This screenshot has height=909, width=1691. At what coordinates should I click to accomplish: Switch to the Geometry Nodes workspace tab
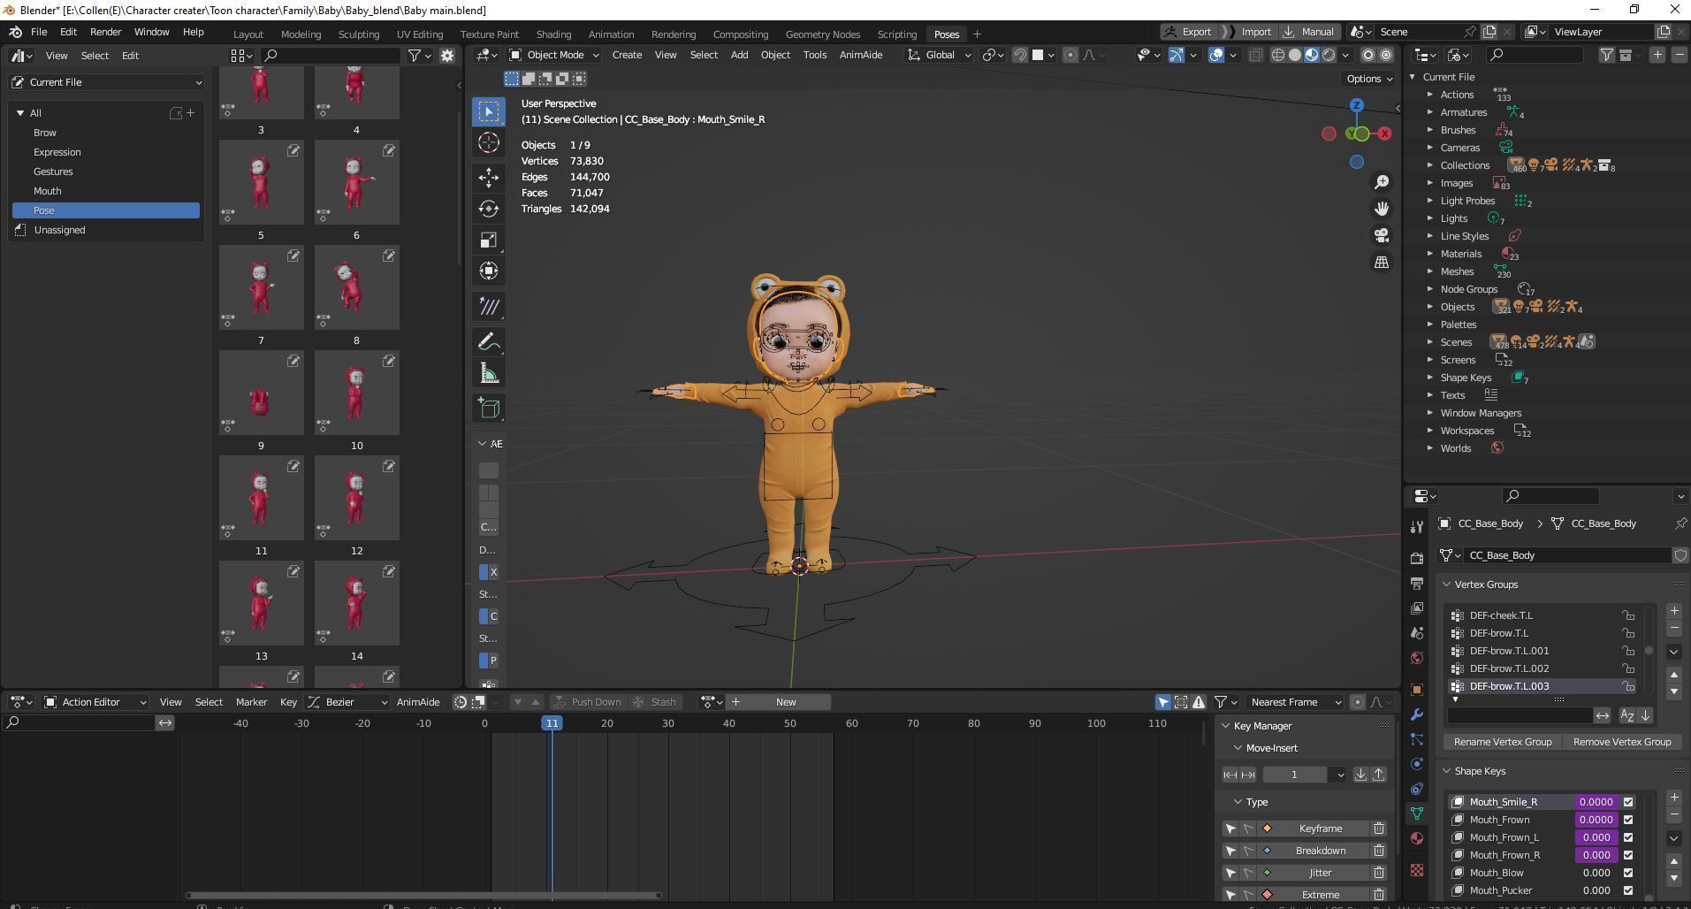(x=822, y=34)
